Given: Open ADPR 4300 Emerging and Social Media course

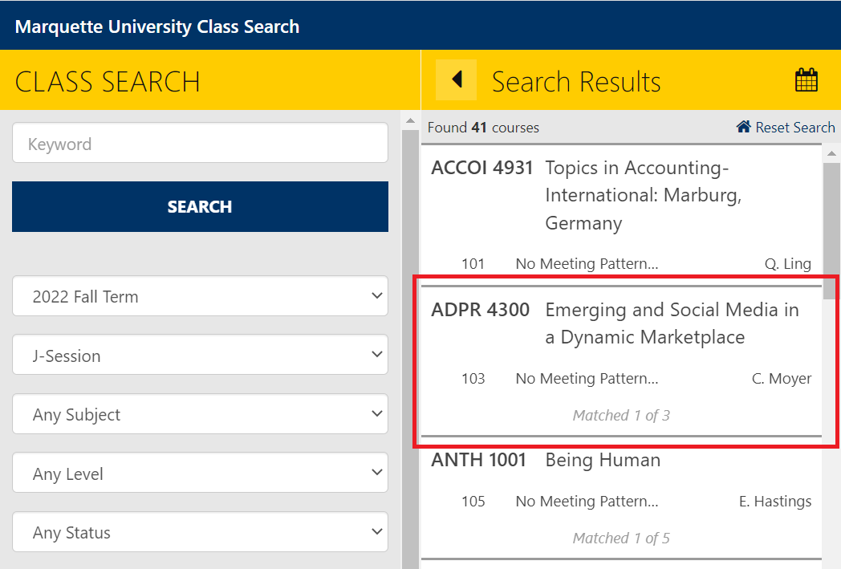Looking at the screenshot, I should pyautogui.click(x=620, y=323).
